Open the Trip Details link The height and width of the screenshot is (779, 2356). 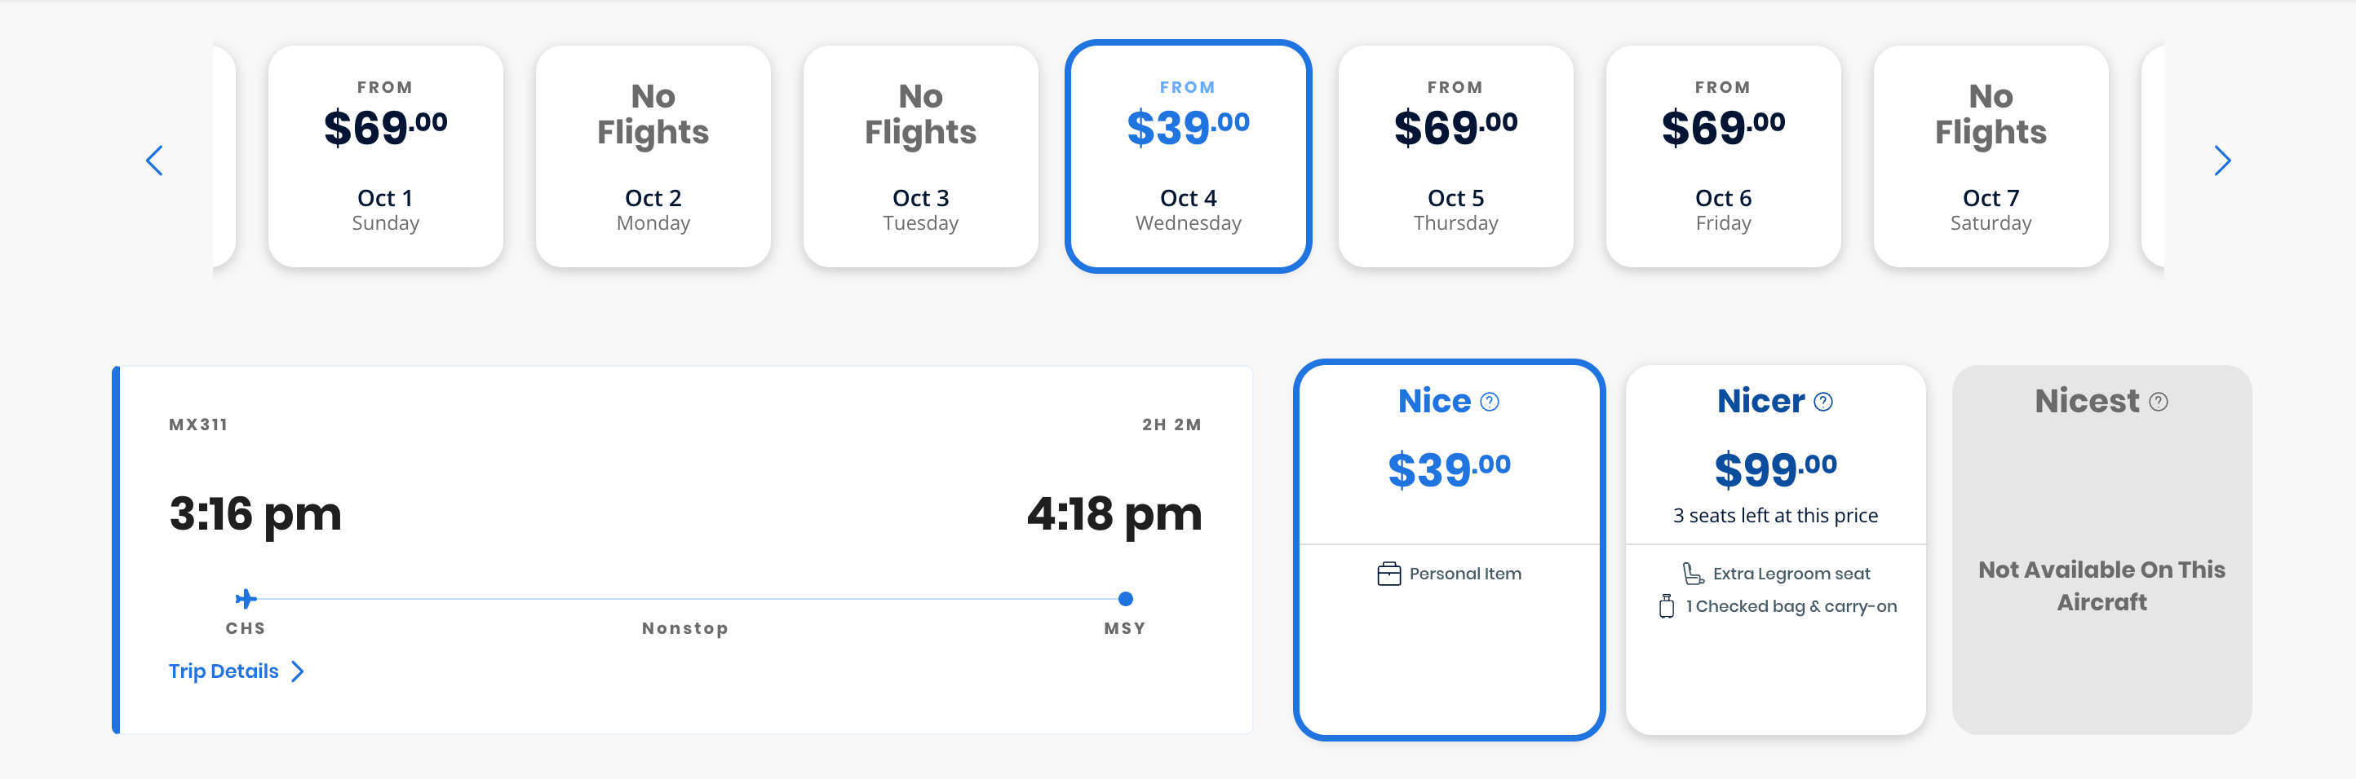click(x=224, y=671)
